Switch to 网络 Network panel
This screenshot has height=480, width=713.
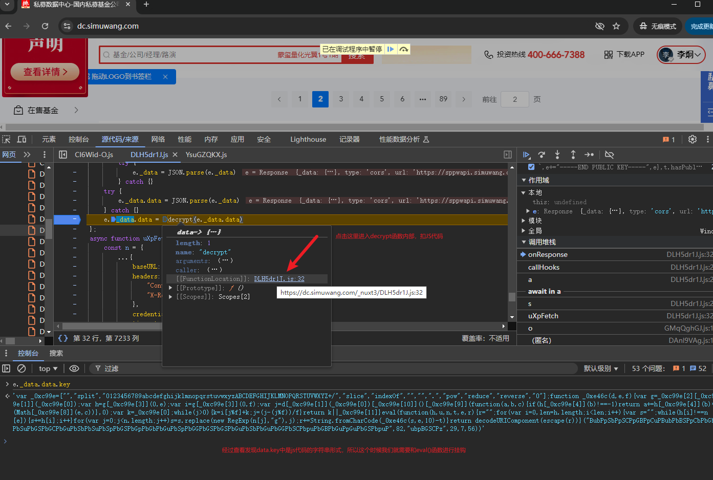pos(158,139)
